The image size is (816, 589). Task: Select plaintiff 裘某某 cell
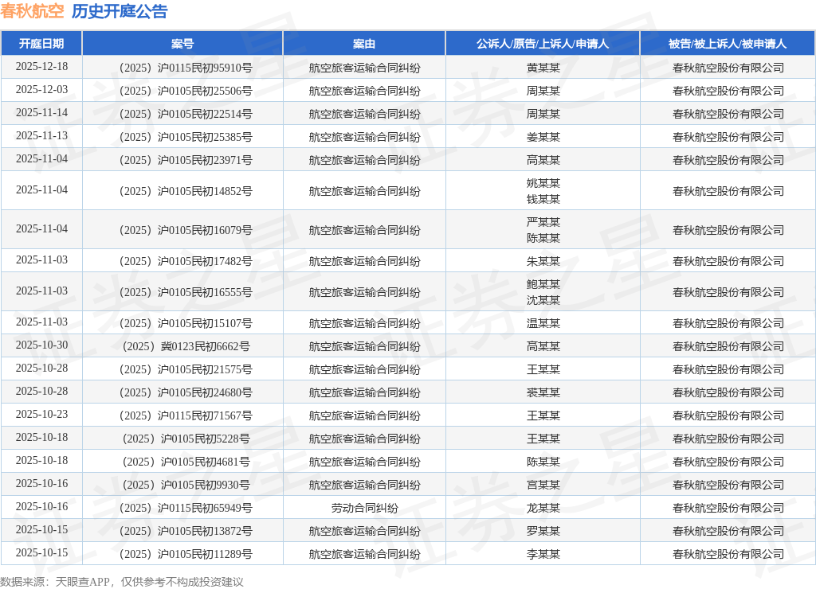[543, 392]
